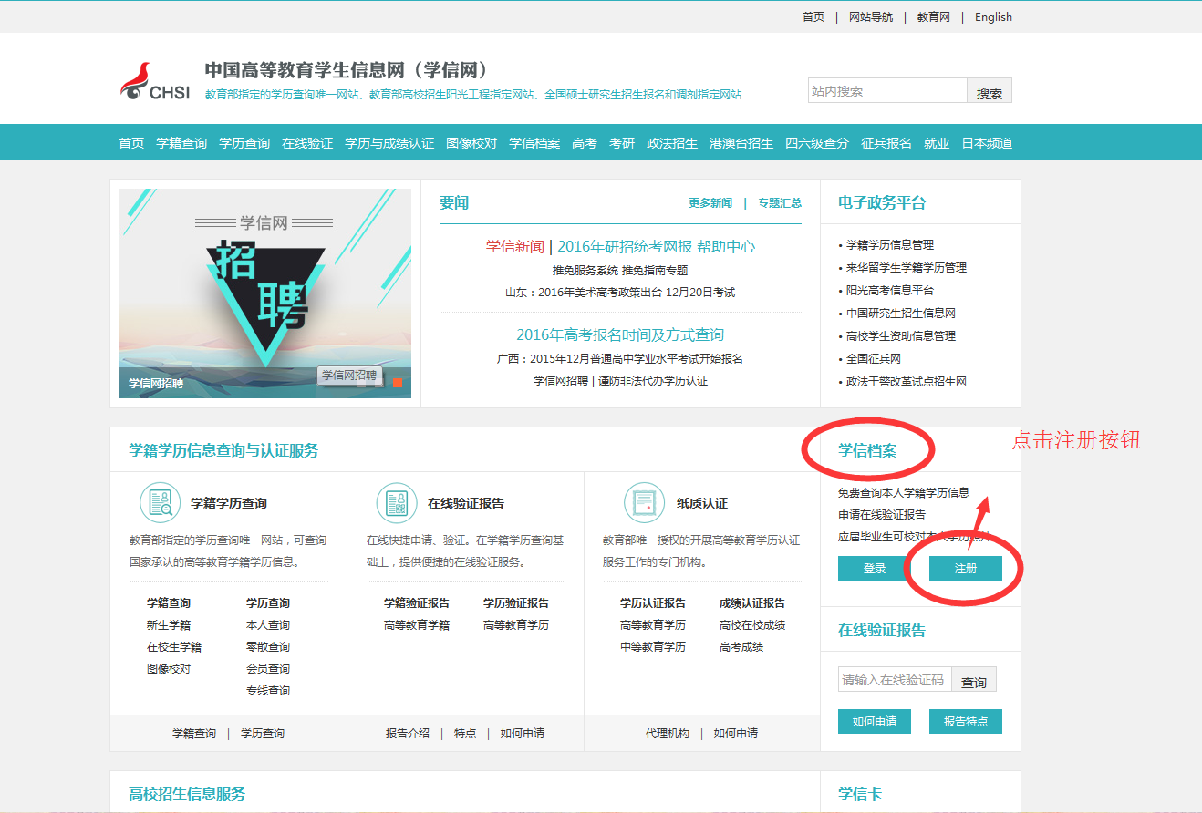Focus the 请输入在线验证码 field

point(895,680)
